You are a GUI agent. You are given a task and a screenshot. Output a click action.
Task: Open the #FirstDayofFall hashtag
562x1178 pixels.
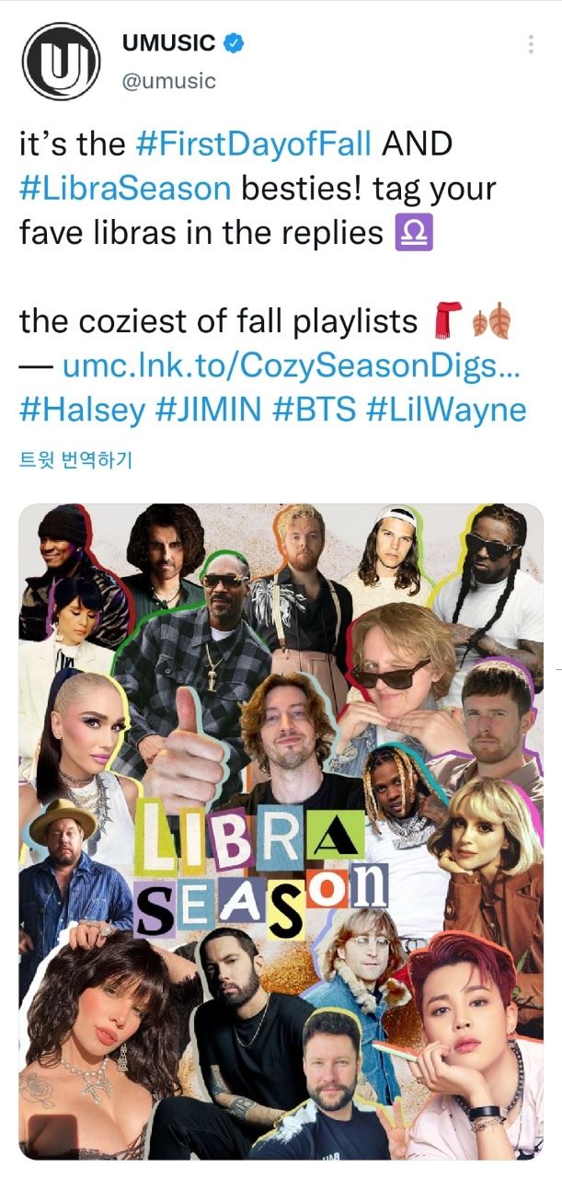click(253, 144)
